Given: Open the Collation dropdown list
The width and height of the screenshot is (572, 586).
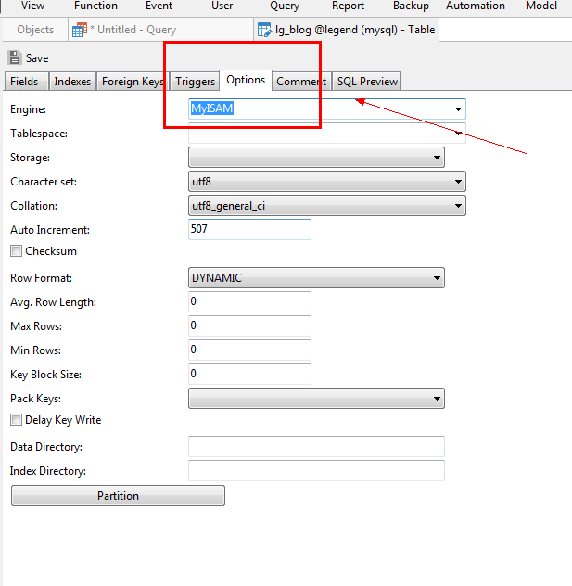Looking at the screenshot, I should [x=458, y=206].
